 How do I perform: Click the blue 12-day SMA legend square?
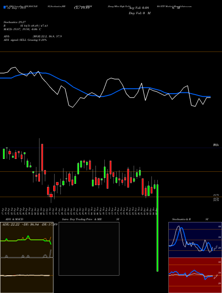[x=4, y=7]
